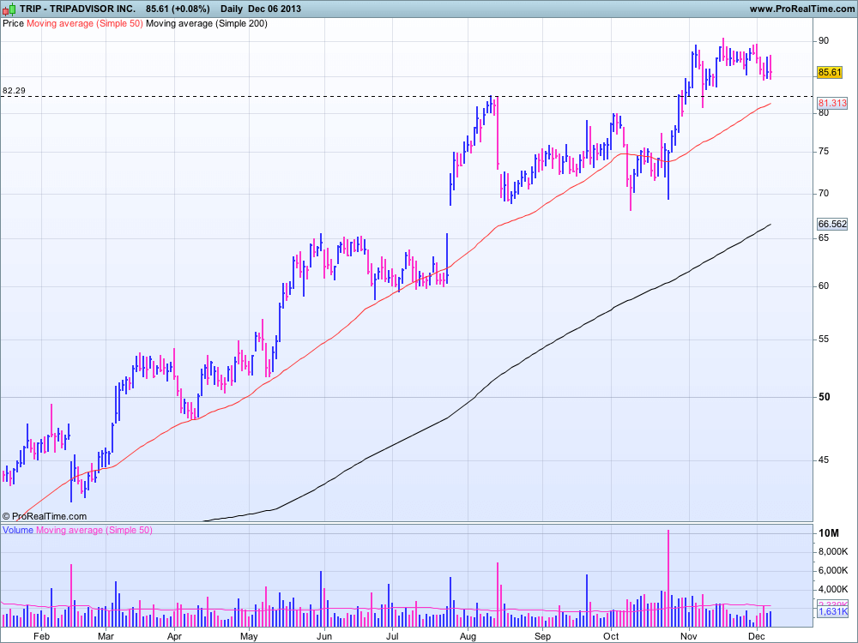Click the Mar month label on time axis
Viewport: 858px width, 643px height.
[106, 636]
